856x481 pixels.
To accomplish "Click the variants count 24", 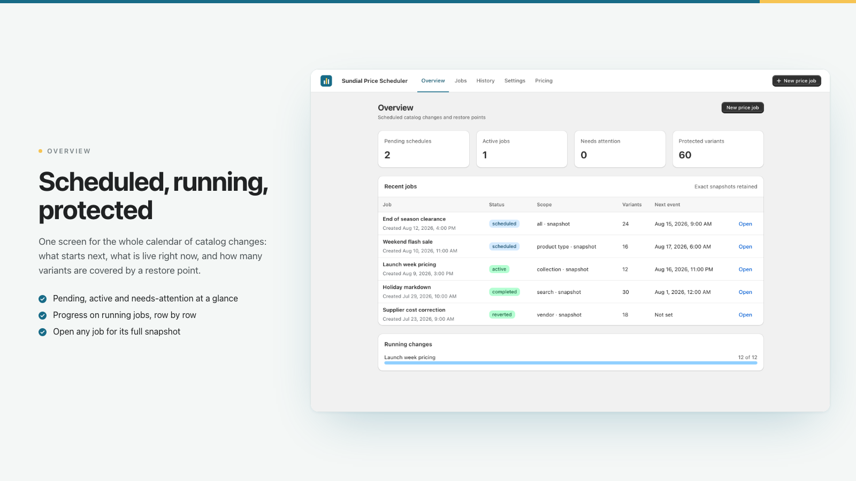I will click(625, 224).
